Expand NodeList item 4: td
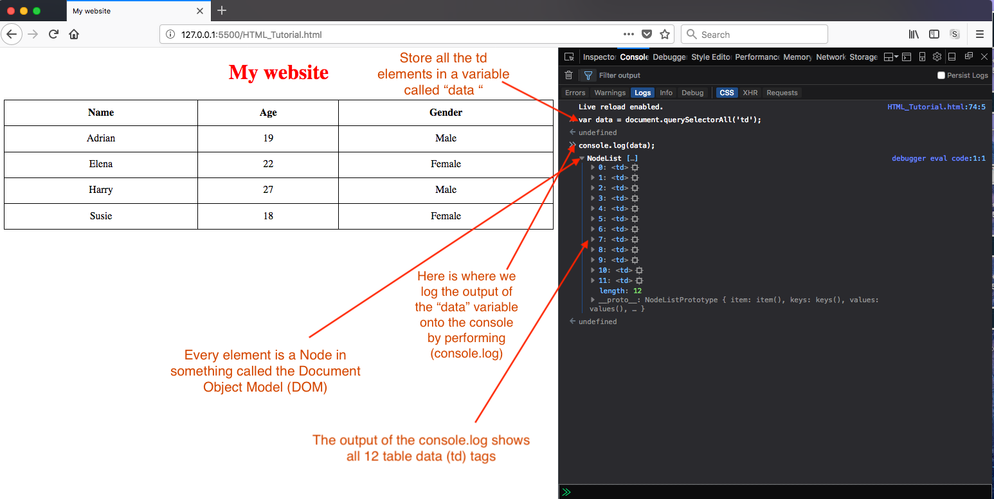994x499 pixels. coord(593,209)
